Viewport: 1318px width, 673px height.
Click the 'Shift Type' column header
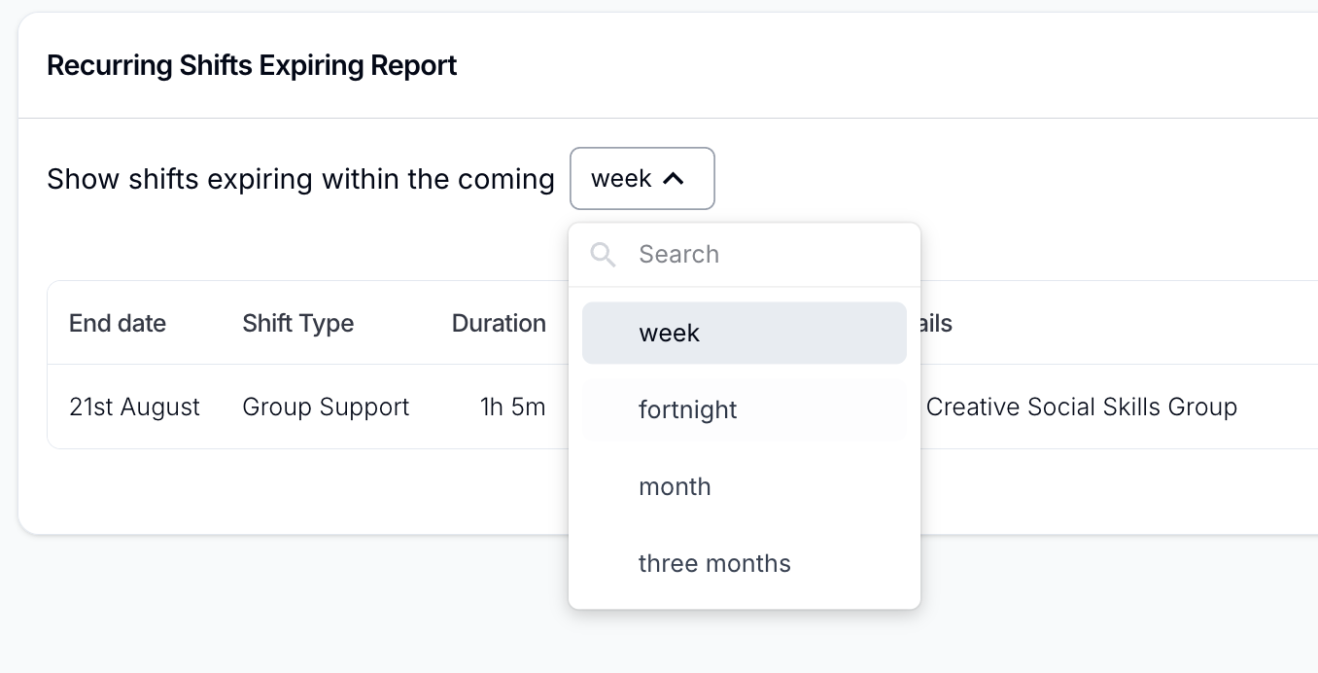tap(297, 324)
